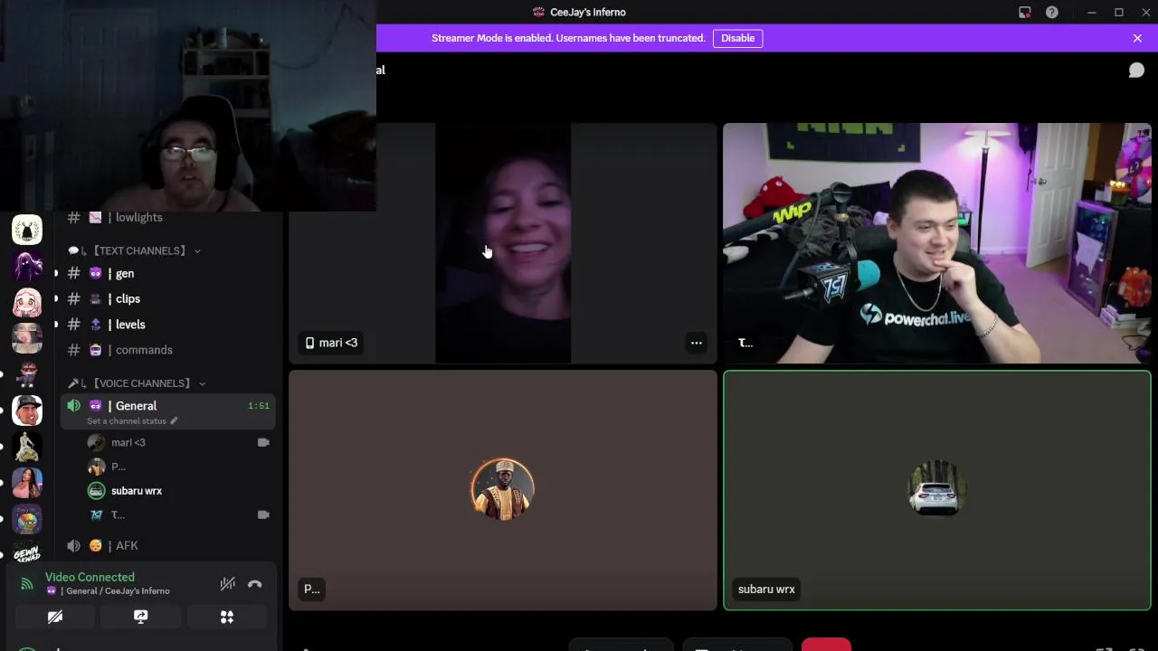Open the clips text channel
The width and height of the screenshot is (1158, 651).
167,298
